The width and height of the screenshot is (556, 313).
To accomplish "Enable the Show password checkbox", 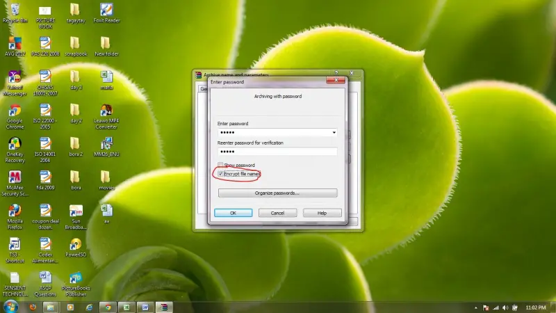I will click(x=220, y=165).
